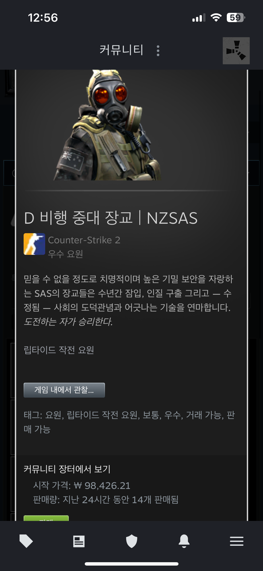Viewport: 263px width, 571px height.
Task: Click the Counter-Strike 2 game name text
Action: (x=84, y=240)
